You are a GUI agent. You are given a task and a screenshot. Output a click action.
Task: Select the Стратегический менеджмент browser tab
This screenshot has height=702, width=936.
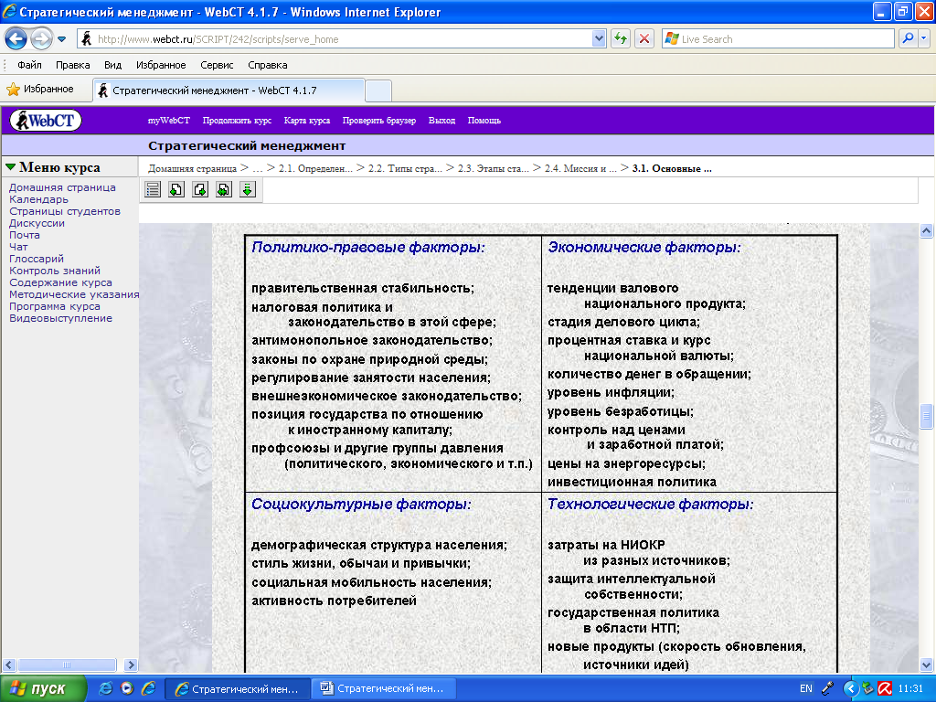coord(229,90)
